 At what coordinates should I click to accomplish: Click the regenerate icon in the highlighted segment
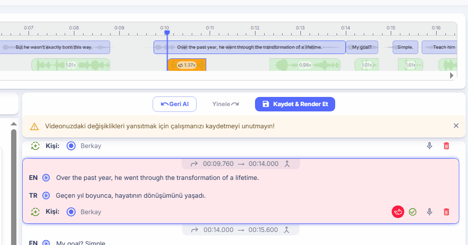(x=35, y=212)
